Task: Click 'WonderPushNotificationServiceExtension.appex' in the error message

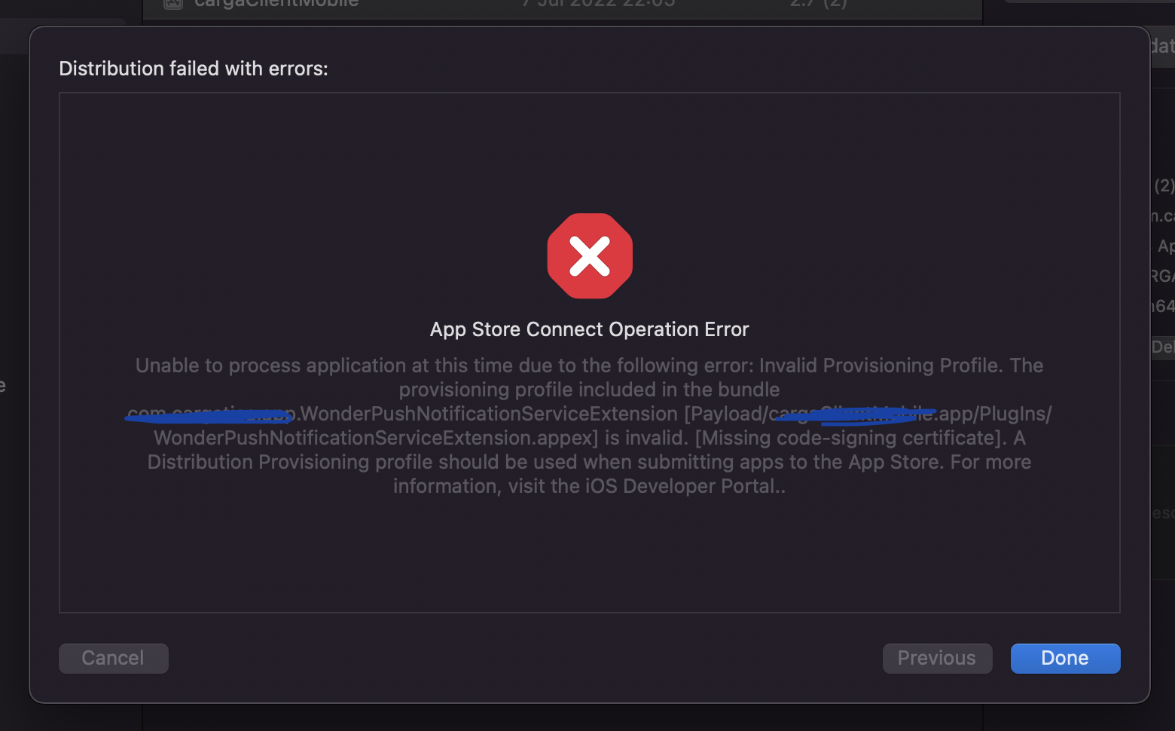Action: click(x=375, y=438)
